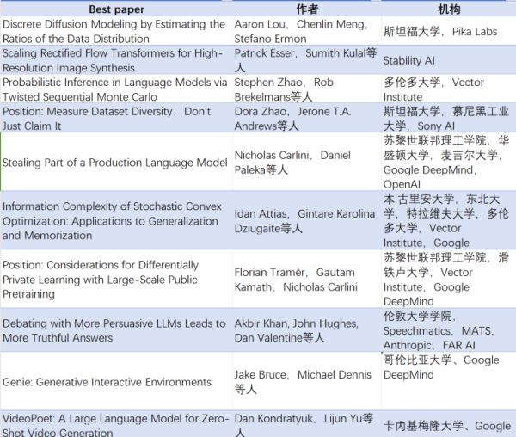Click the Debating with More Persuasive LLMs title

point(114,330)
